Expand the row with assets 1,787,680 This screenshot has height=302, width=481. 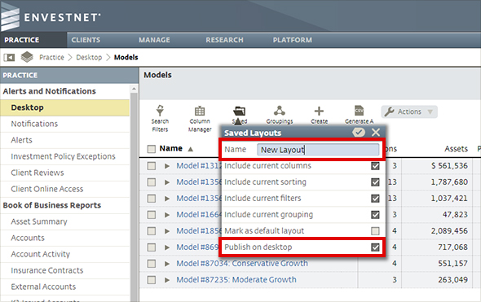[x=167, y=182]
